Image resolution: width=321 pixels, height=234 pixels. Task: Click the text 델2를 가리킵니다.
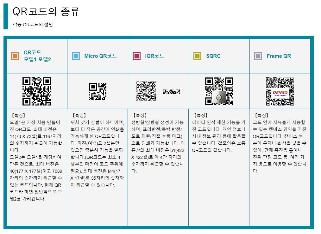coord(28,199)
